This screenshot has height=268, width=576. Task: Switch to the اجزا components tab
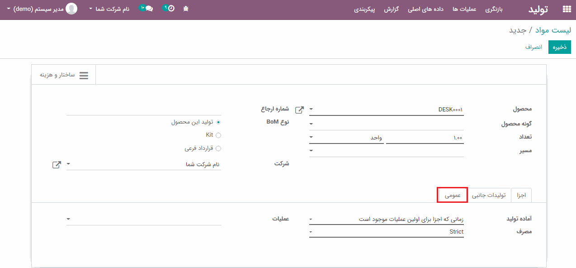[x=521, y=195]
